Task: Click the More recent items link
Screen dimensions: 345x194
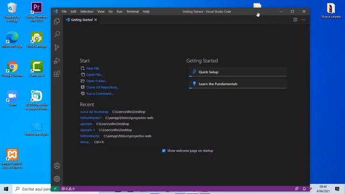Action: pos(85,142)
